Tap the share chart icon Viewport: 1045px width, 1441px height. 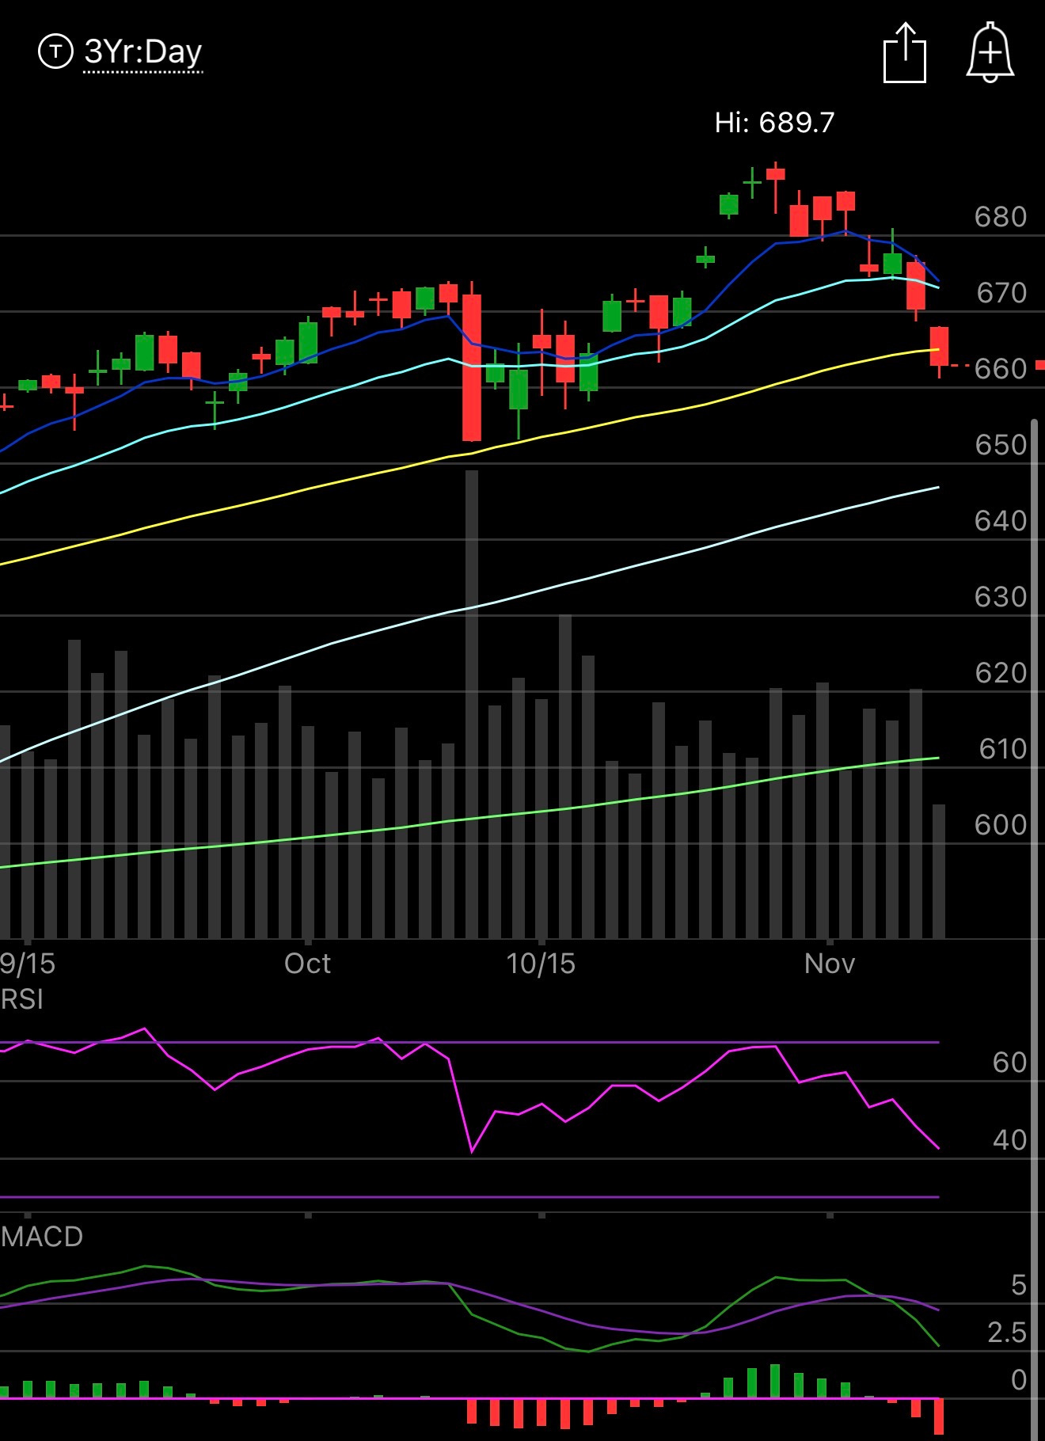[905, 52]
